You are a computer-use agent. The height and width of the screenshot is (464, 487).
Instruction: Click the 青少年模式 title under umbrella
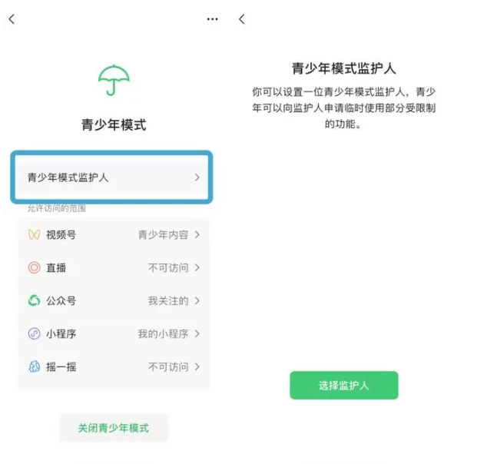pyautogui.click(x=114, y=124)
